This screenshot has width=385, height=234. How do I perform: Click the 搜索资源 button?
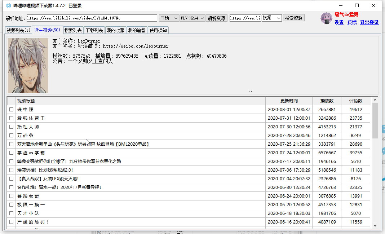point(294,18)
